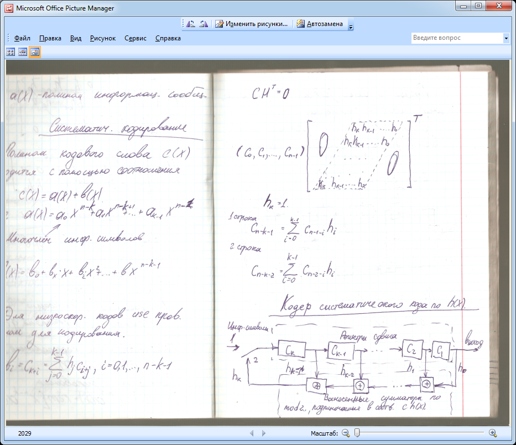Rotate the picture left
Screen dimensions: 516x445
pos(191,24)
